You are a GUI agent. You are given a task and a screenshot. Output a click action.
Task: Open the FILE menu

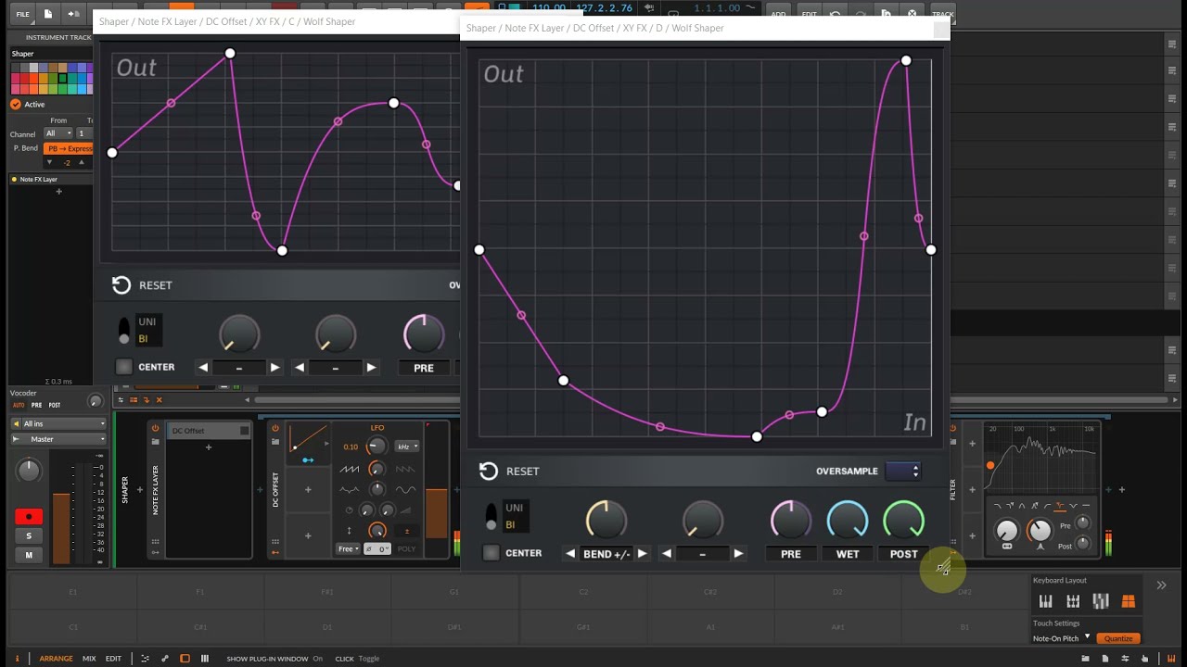(x=22, y=14)
